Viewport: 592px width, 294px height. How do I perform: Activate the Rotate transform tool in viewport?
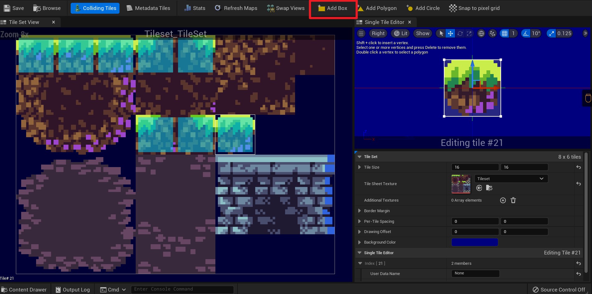(x=460, y=33)
